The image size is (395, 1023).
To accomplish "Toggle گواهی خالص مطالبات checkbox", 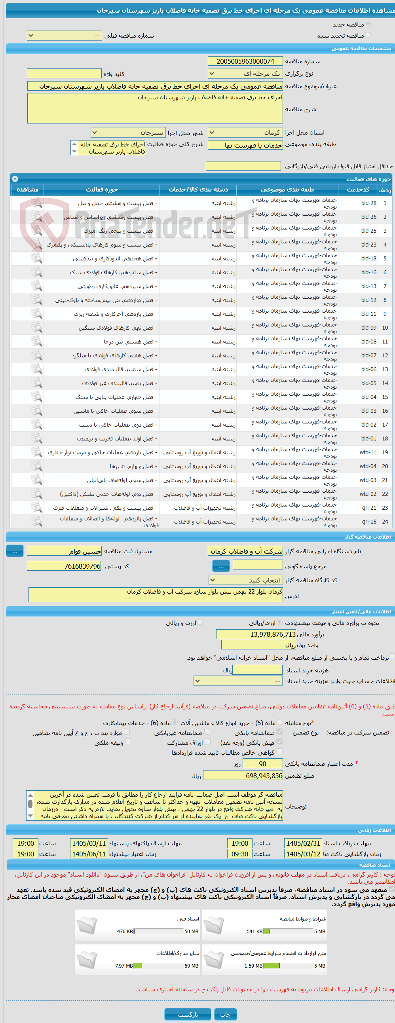I will (x=279, y=752).
